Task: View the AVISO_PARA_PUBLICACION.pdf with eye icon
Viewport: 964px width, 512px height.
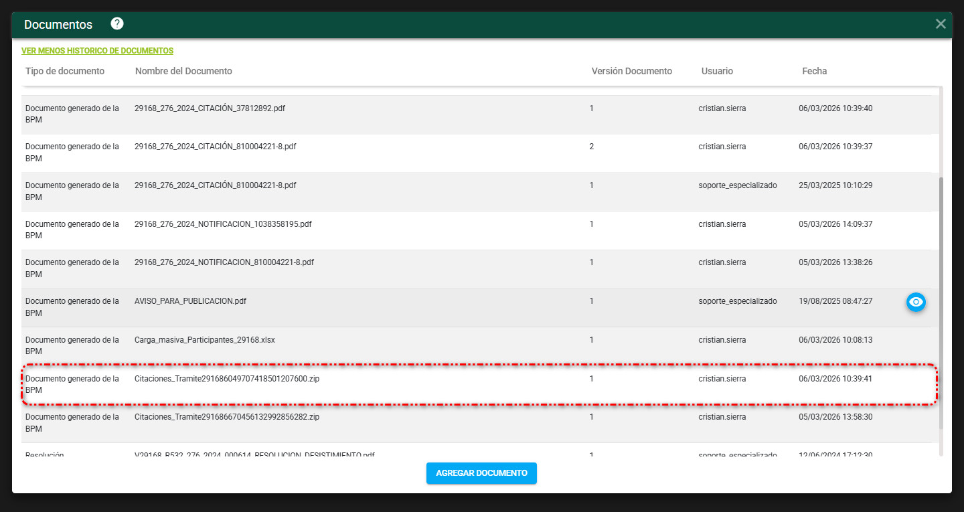Action: (915, 303)
